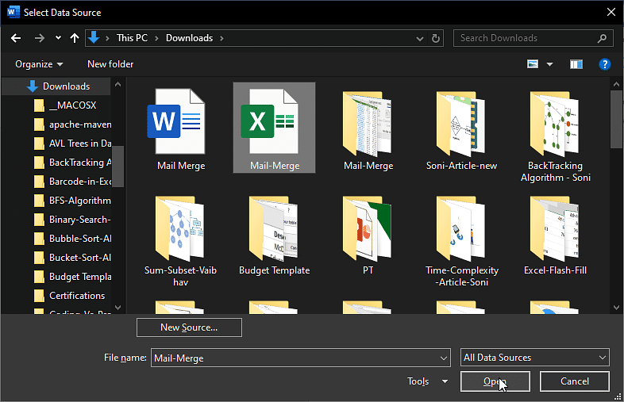The height and width of the screenshot is (402, 624).
Task: Select Binary-Search folder in the sidebar
Action: [x=72, y=220]
